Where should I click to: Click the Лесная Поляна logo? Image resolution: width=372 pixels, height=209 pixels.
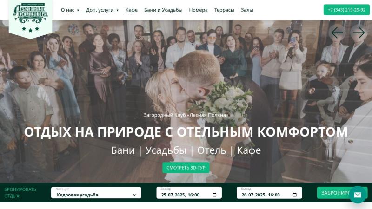pyautogui.click(x=30, y=18)
